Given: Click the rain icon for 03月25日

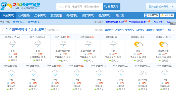Looking at the screenshot, I should click(x=55, y=73).
